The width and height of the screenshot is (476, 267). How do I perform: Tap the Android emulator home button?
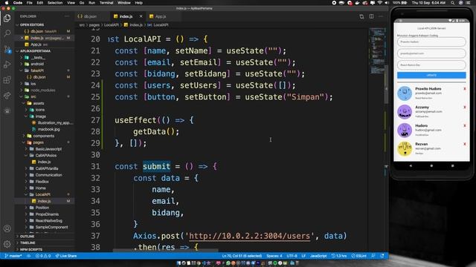[431, 166]
